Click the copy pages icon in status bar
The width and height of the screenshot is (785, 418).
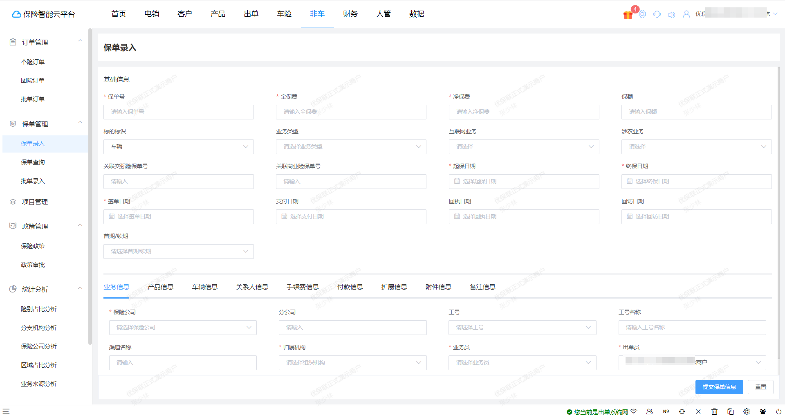[x=731, y=411]
